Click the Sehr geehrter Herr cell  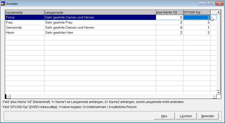[100, 33]
